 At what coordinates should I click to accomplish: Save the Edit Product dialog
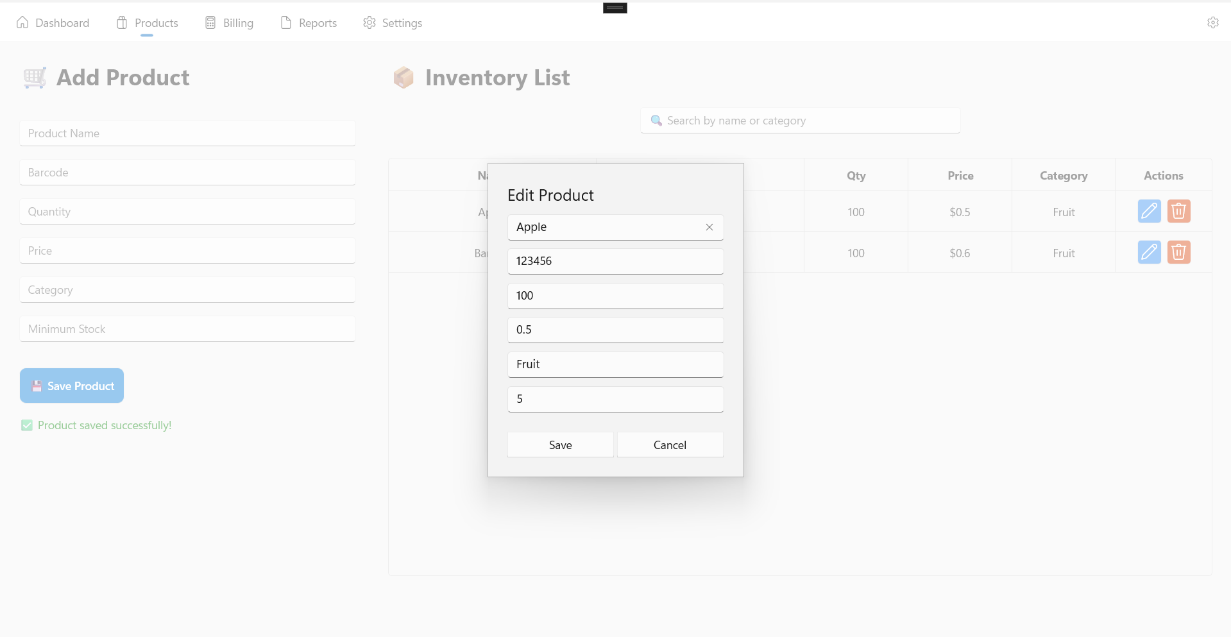point(560,445)
